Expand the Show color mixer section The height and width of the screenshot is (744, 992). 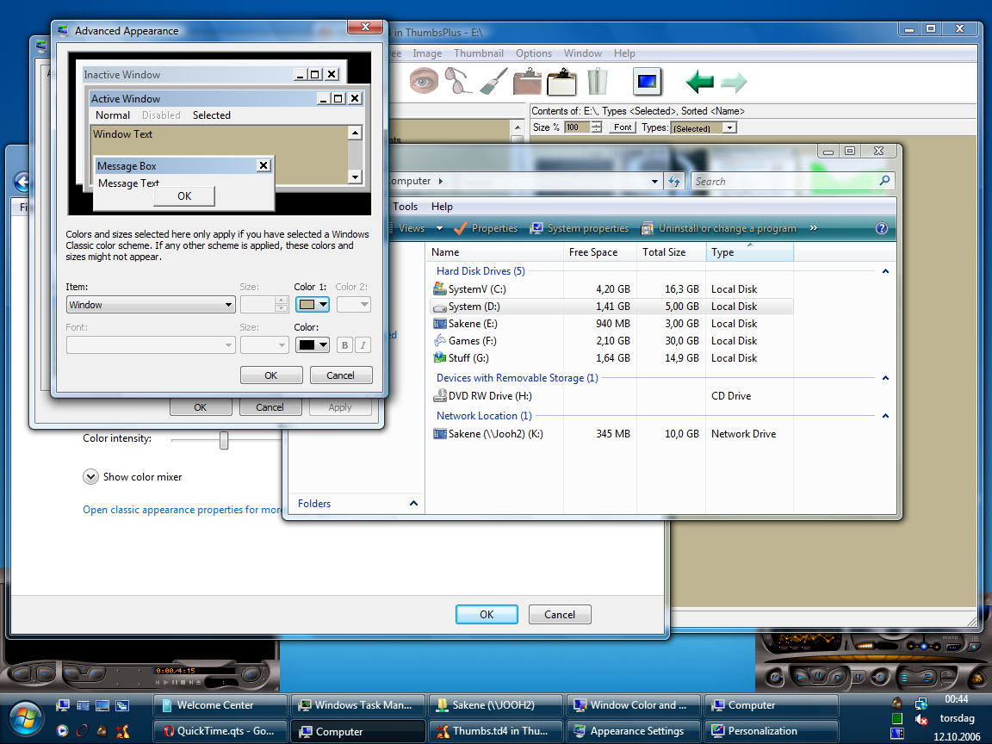[90, 476]
